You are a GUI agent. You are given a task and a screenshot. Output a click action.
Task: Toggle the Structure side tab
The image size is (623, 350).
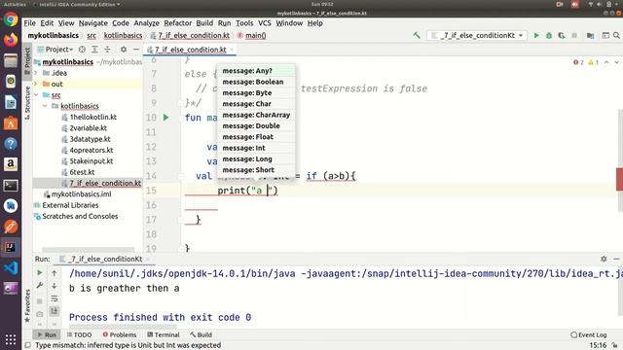(27, 103)
